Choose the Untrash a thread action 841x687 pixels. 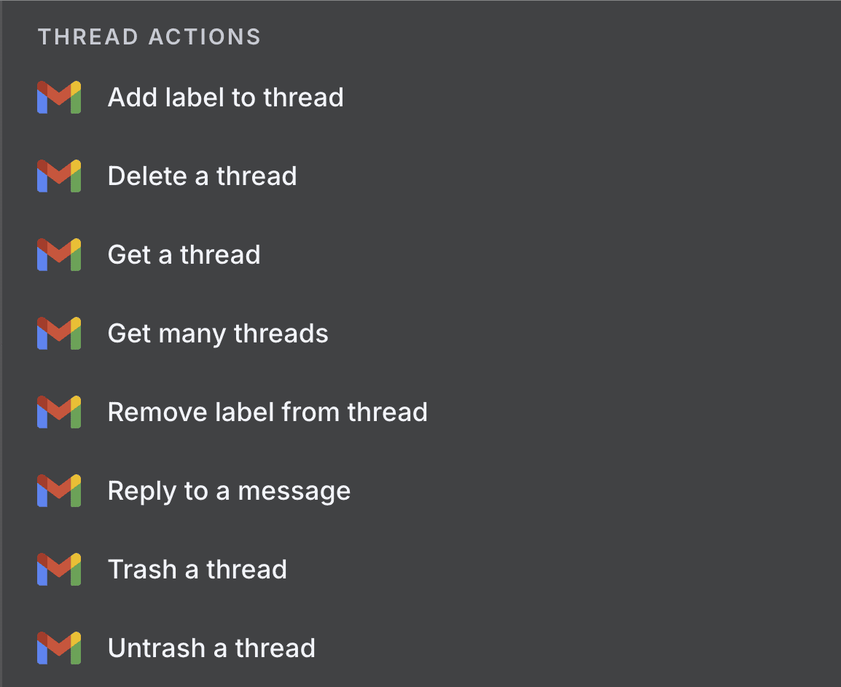tap(211, 648)
